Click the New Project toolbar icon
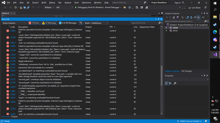The width and height of the screenshot is (220, 123). click(15, 8)
